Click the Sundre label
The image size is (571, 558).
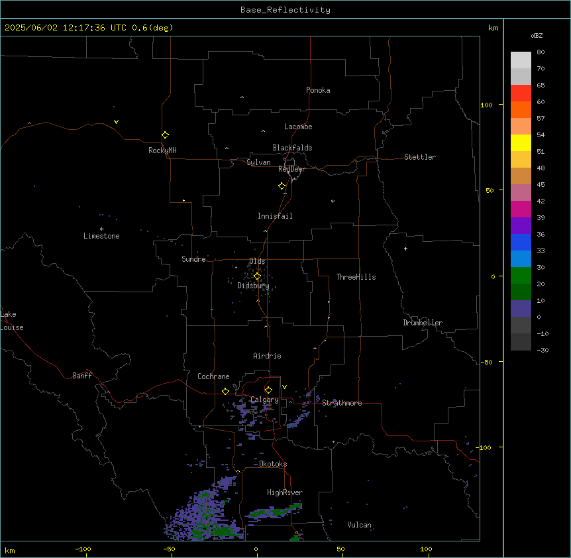pyautogui.click(x=193, y=259)
